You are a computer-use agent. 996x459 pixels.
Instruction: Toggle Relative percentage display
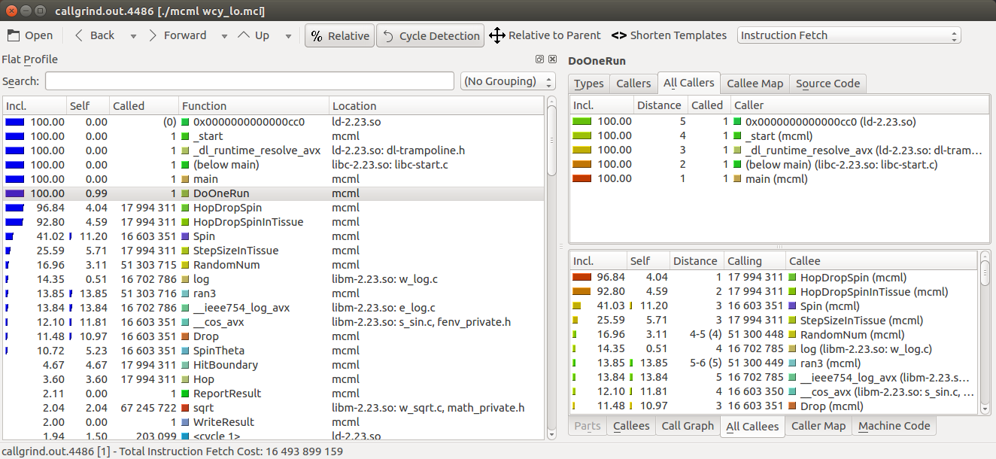(x=339, y=35)
